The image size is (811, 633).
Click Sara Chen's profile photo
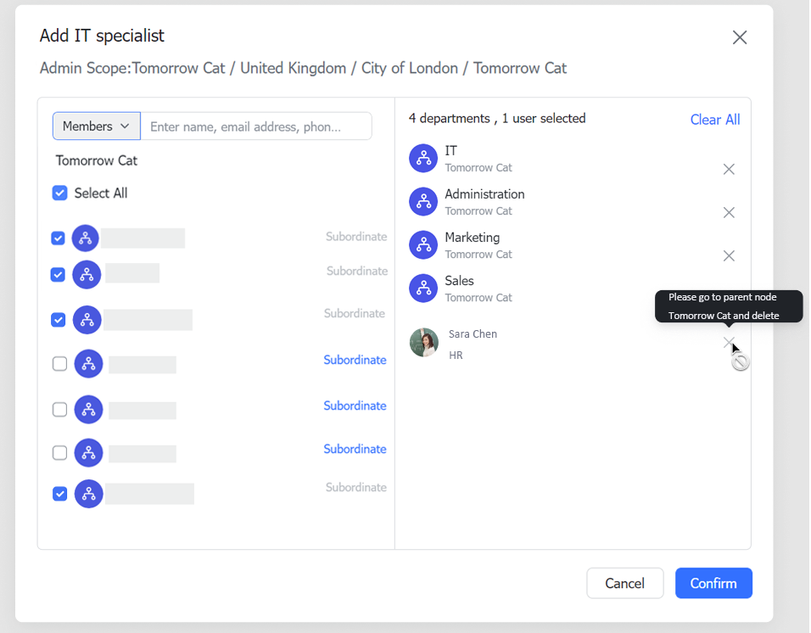(x=424, y=343)
